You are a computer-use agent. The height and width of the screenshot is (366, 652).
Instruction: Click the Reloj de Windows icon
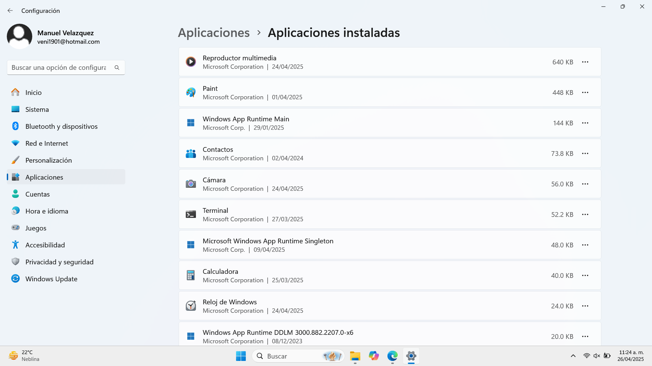point(191,306)
